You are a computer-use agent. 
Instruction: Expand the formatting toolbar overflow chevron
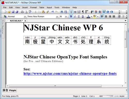coord(126,17)
